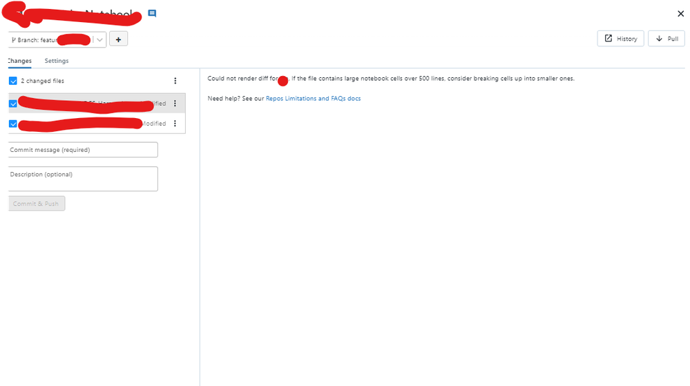Uncheck the first modified file checkbox
This screenshot has width=690, height=386.
(12, 104)
